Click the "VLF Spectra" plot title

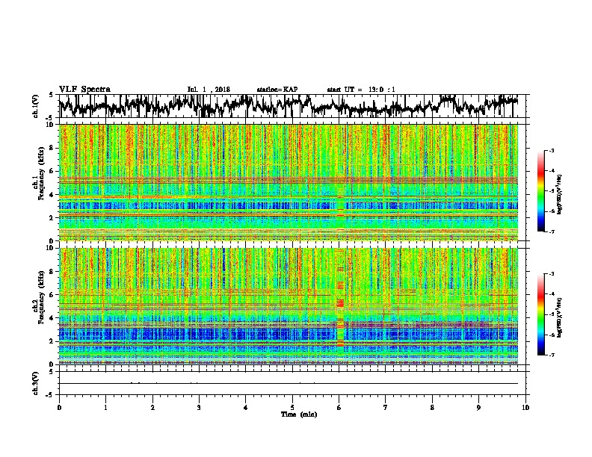(84, 90)
